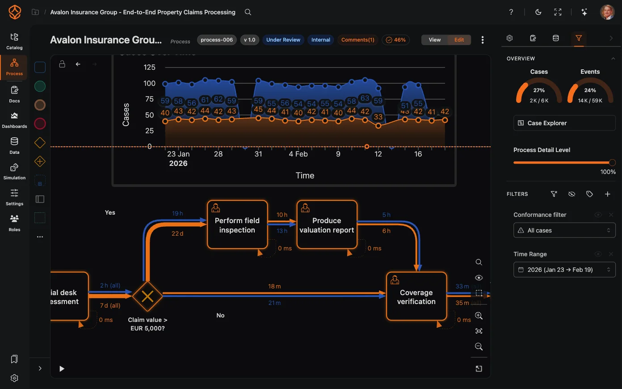
Task: Toggle Time Range filter visibility
Action: click(598, 254)
